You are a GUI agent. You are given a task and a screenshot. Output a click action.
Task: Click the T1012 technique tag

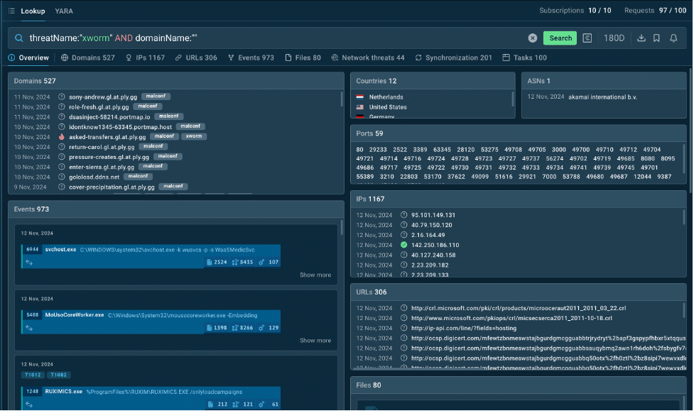click(33, 375)
